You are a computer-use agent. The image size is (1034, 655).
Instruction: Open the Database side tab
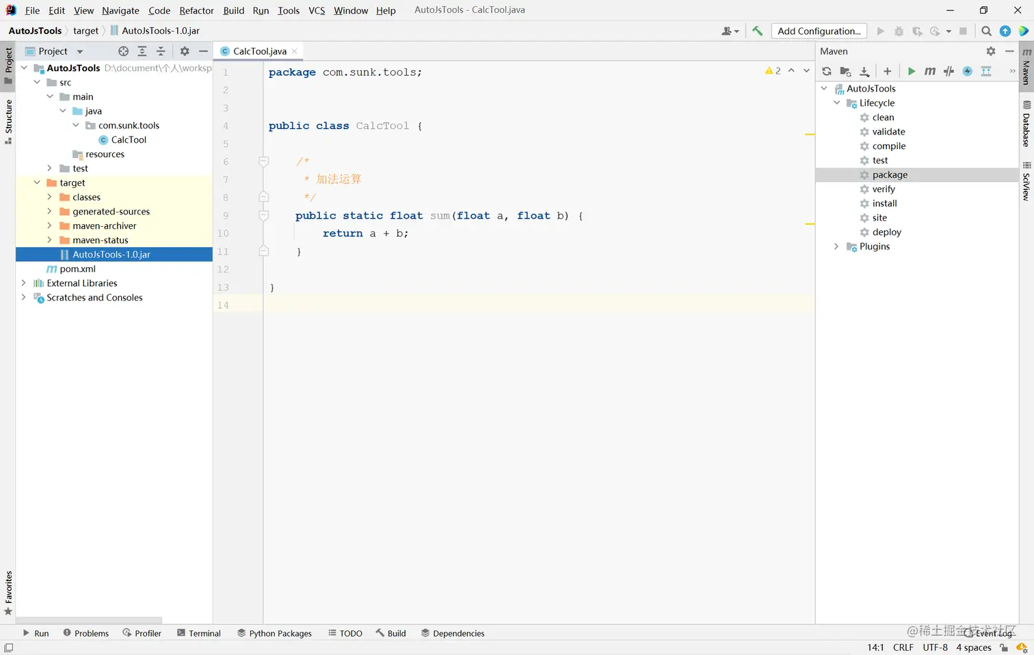1026,124
